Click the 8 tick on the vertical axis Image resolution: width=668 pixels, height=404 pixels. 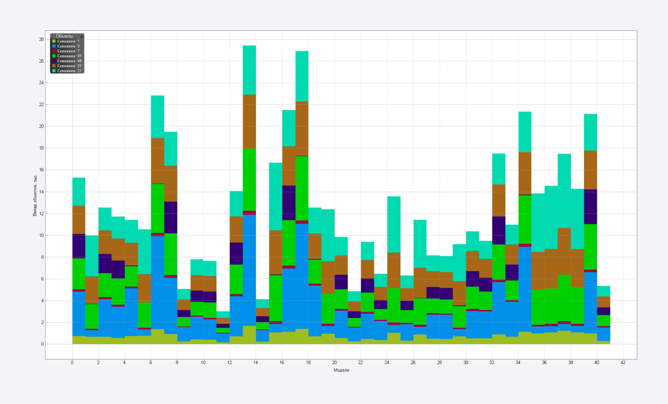point(42,257)
